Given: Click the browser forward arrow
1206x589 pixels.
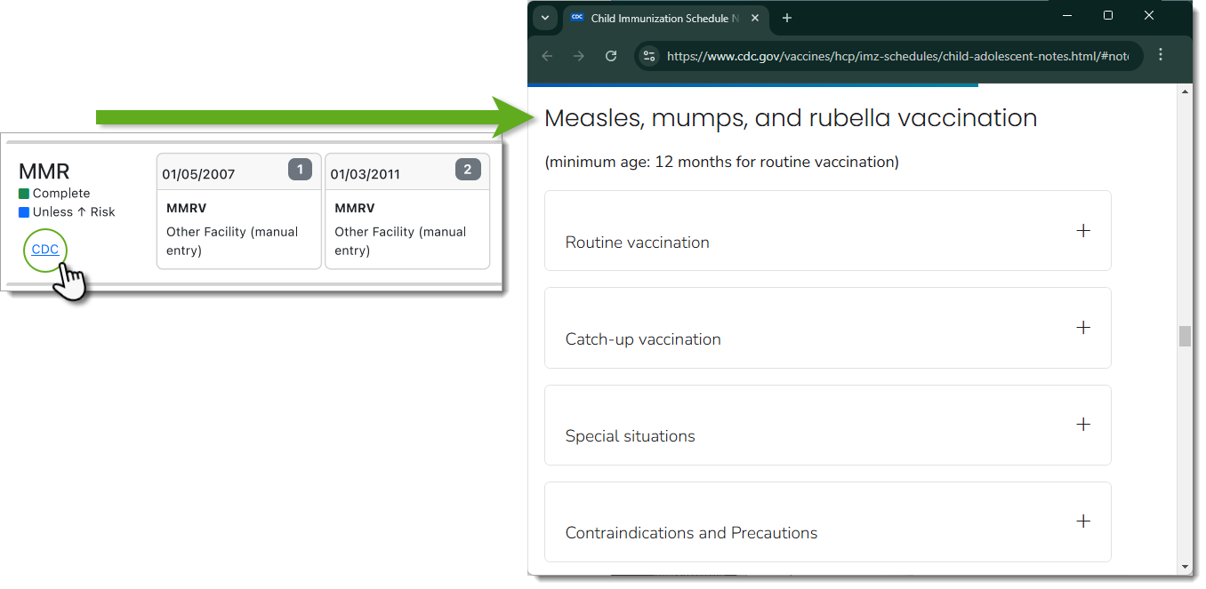Looking at the screenshot, I should coord(579,56).
